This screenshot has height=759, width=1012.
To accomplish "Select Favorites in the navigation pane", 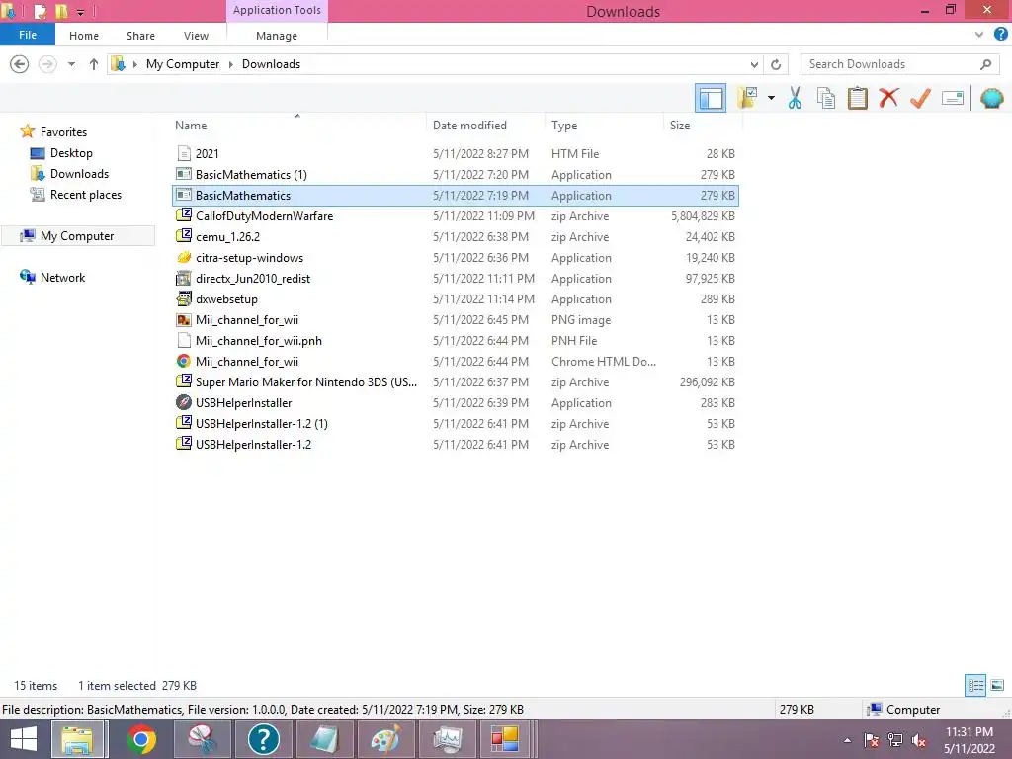I will tap(63, 132).
